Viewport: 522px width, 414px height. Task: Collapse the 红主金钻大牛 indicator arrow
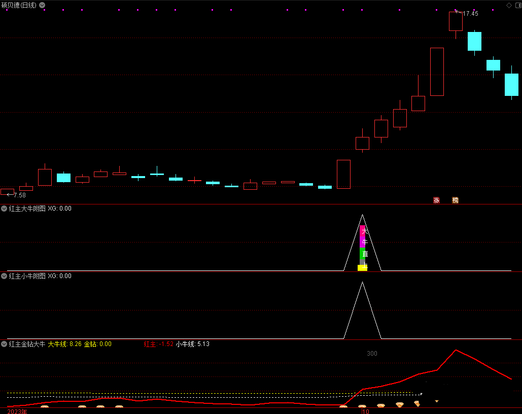pyautogui.click(x=4, y=344)
